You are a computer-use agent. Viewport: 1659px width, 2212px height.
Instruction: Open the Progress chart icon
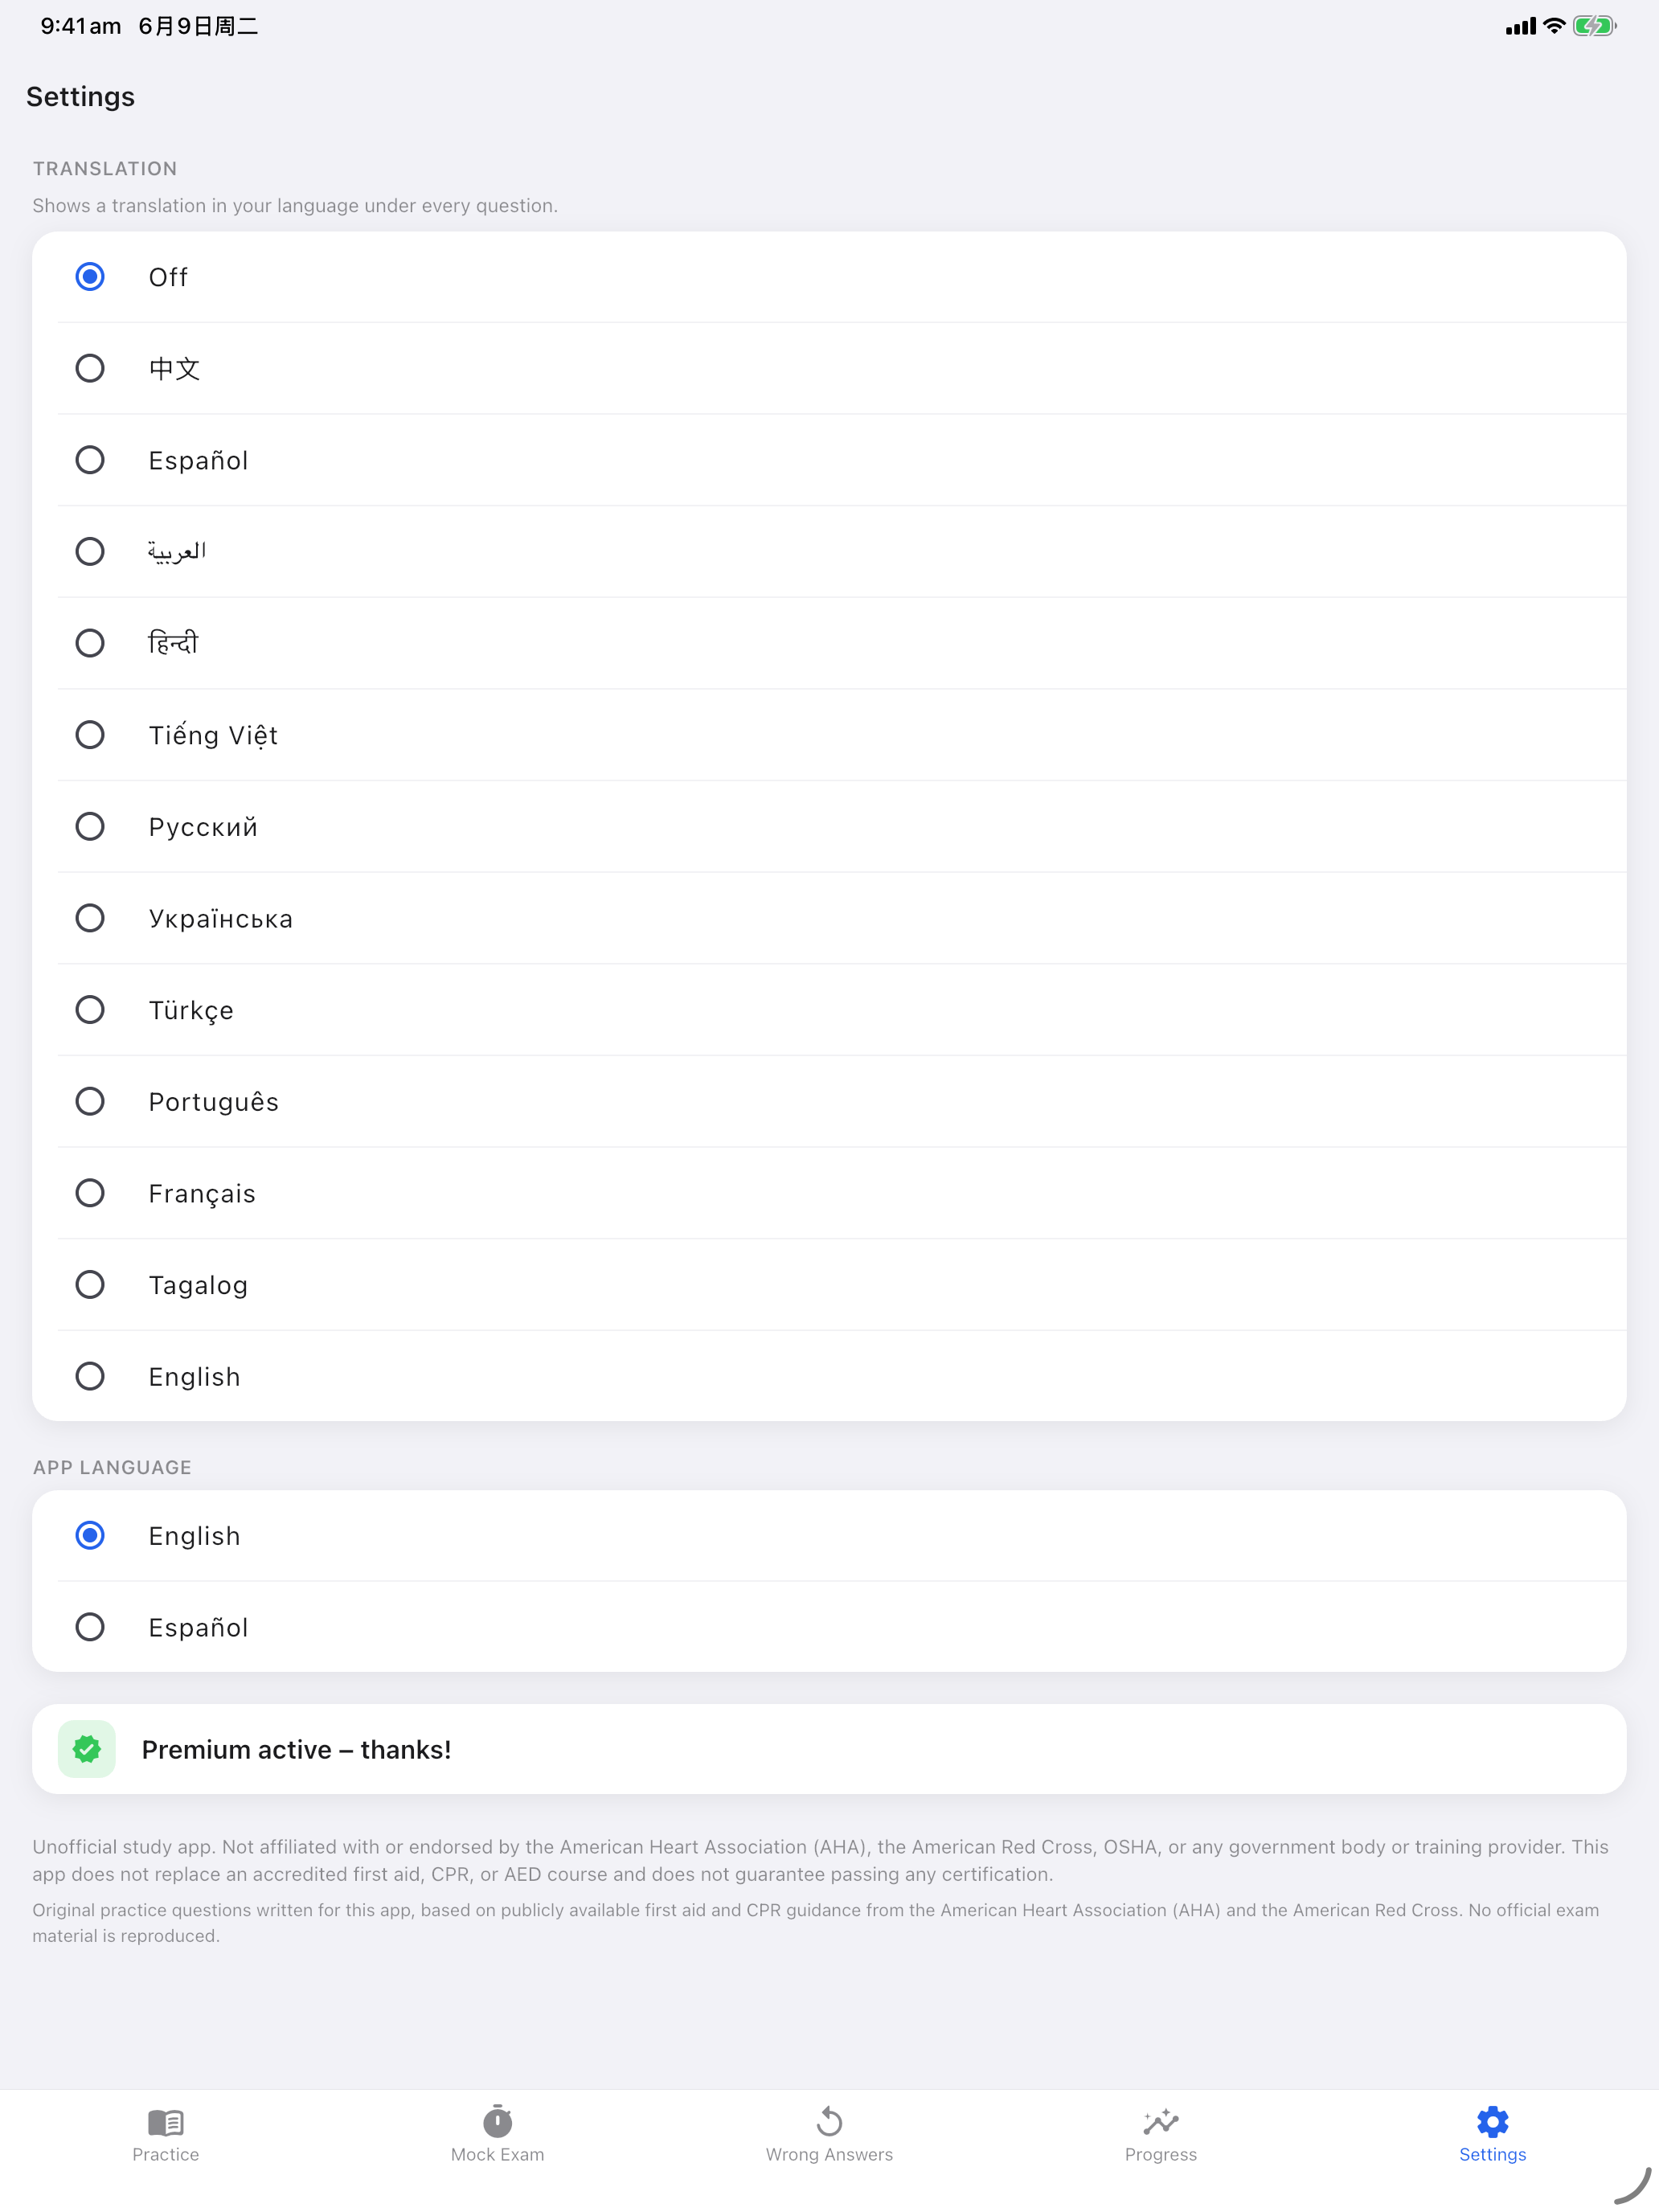point(1161,2121)
